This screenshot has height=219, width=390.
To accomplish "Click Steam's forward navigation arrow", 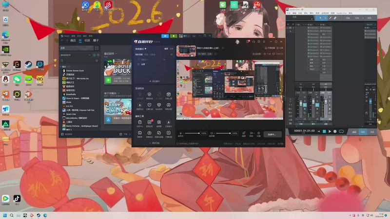I will point(67,40).
